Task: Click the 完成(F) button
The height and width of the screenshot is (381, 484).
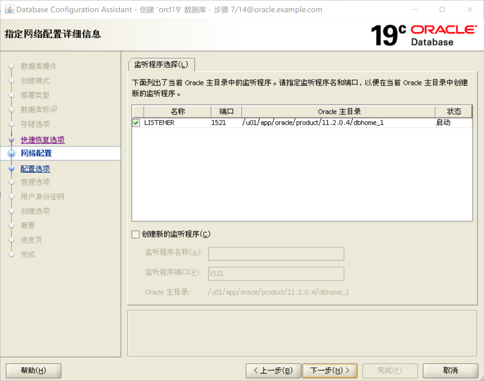Action: click(390, 370)
